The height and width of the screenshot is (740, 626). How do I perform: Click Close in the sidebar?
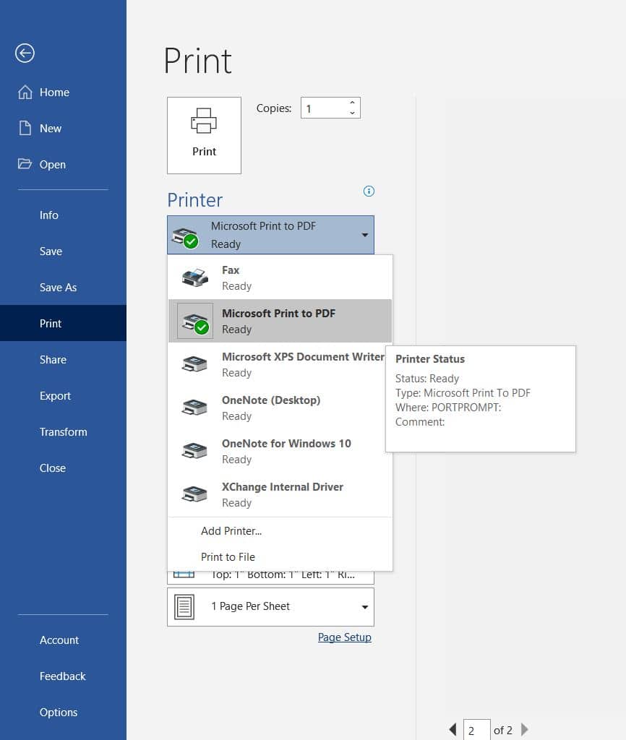tap(64, 468)
